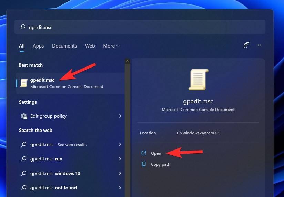This screenshot has width=284, height=197.
Task: Click the scrollbar up arrow in results list
Action: [x=128, y=61]
